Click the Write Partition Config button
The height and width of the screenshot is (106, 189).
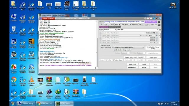click(x=153, y=48)
